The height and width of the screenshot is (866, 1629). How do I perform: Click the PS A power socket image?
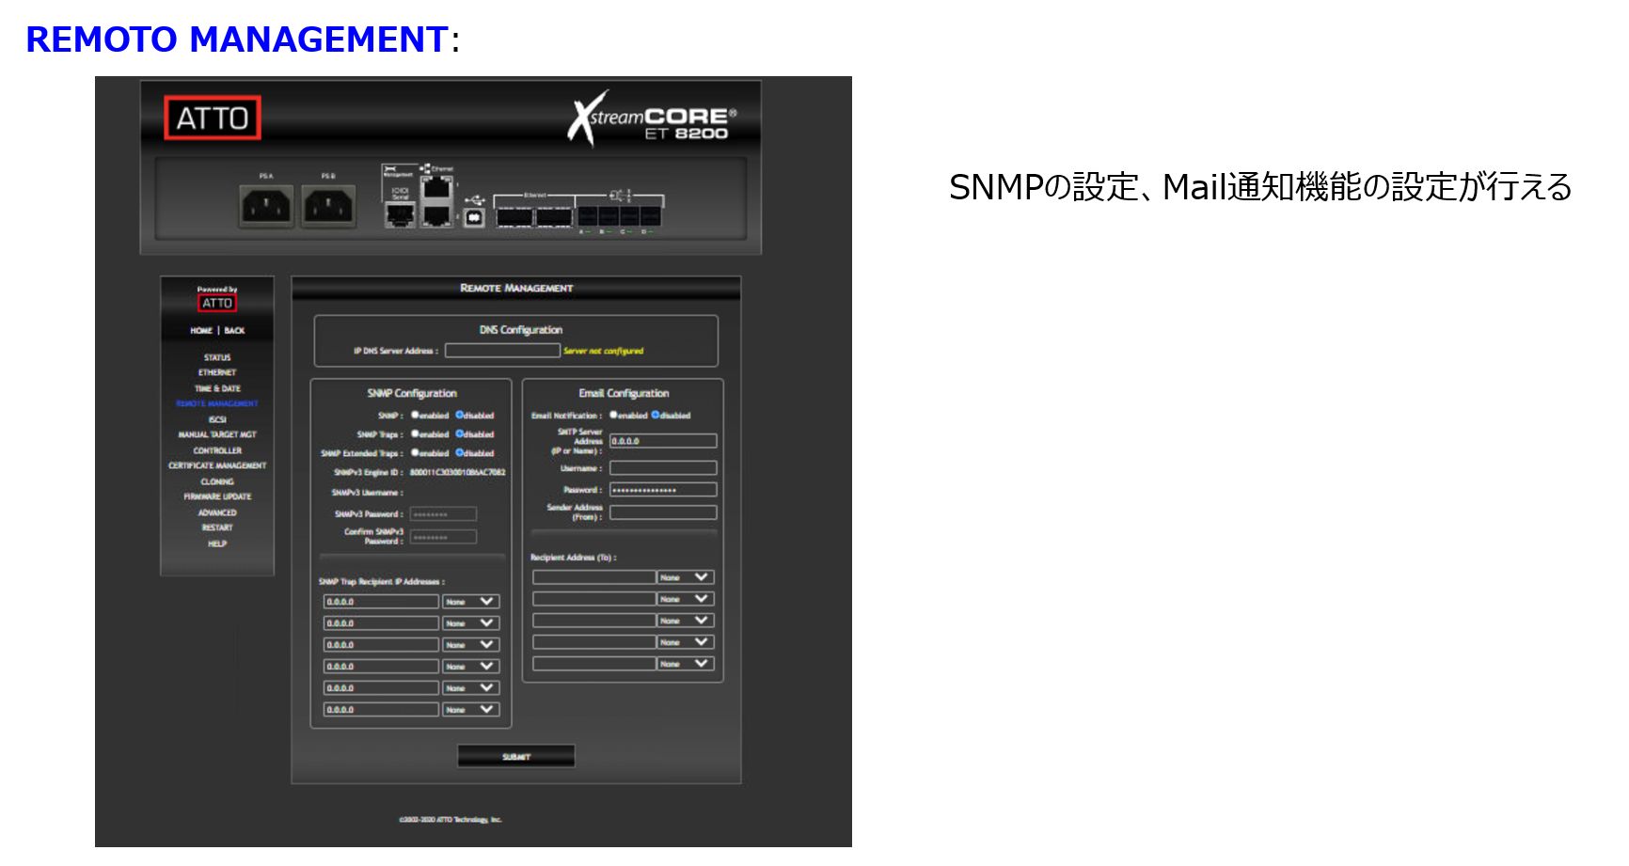pos(266,205)
